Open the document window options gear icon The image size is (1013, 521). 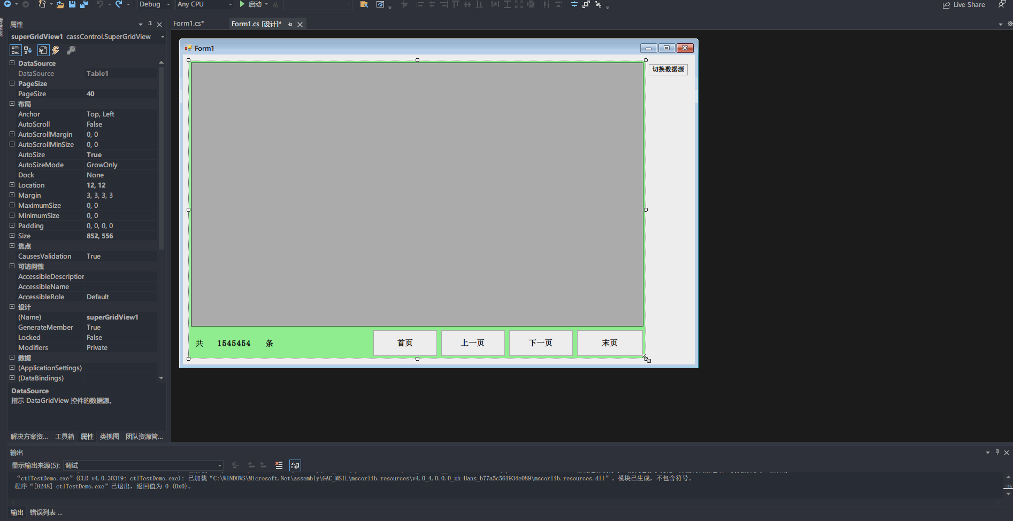click(1010, 24)
